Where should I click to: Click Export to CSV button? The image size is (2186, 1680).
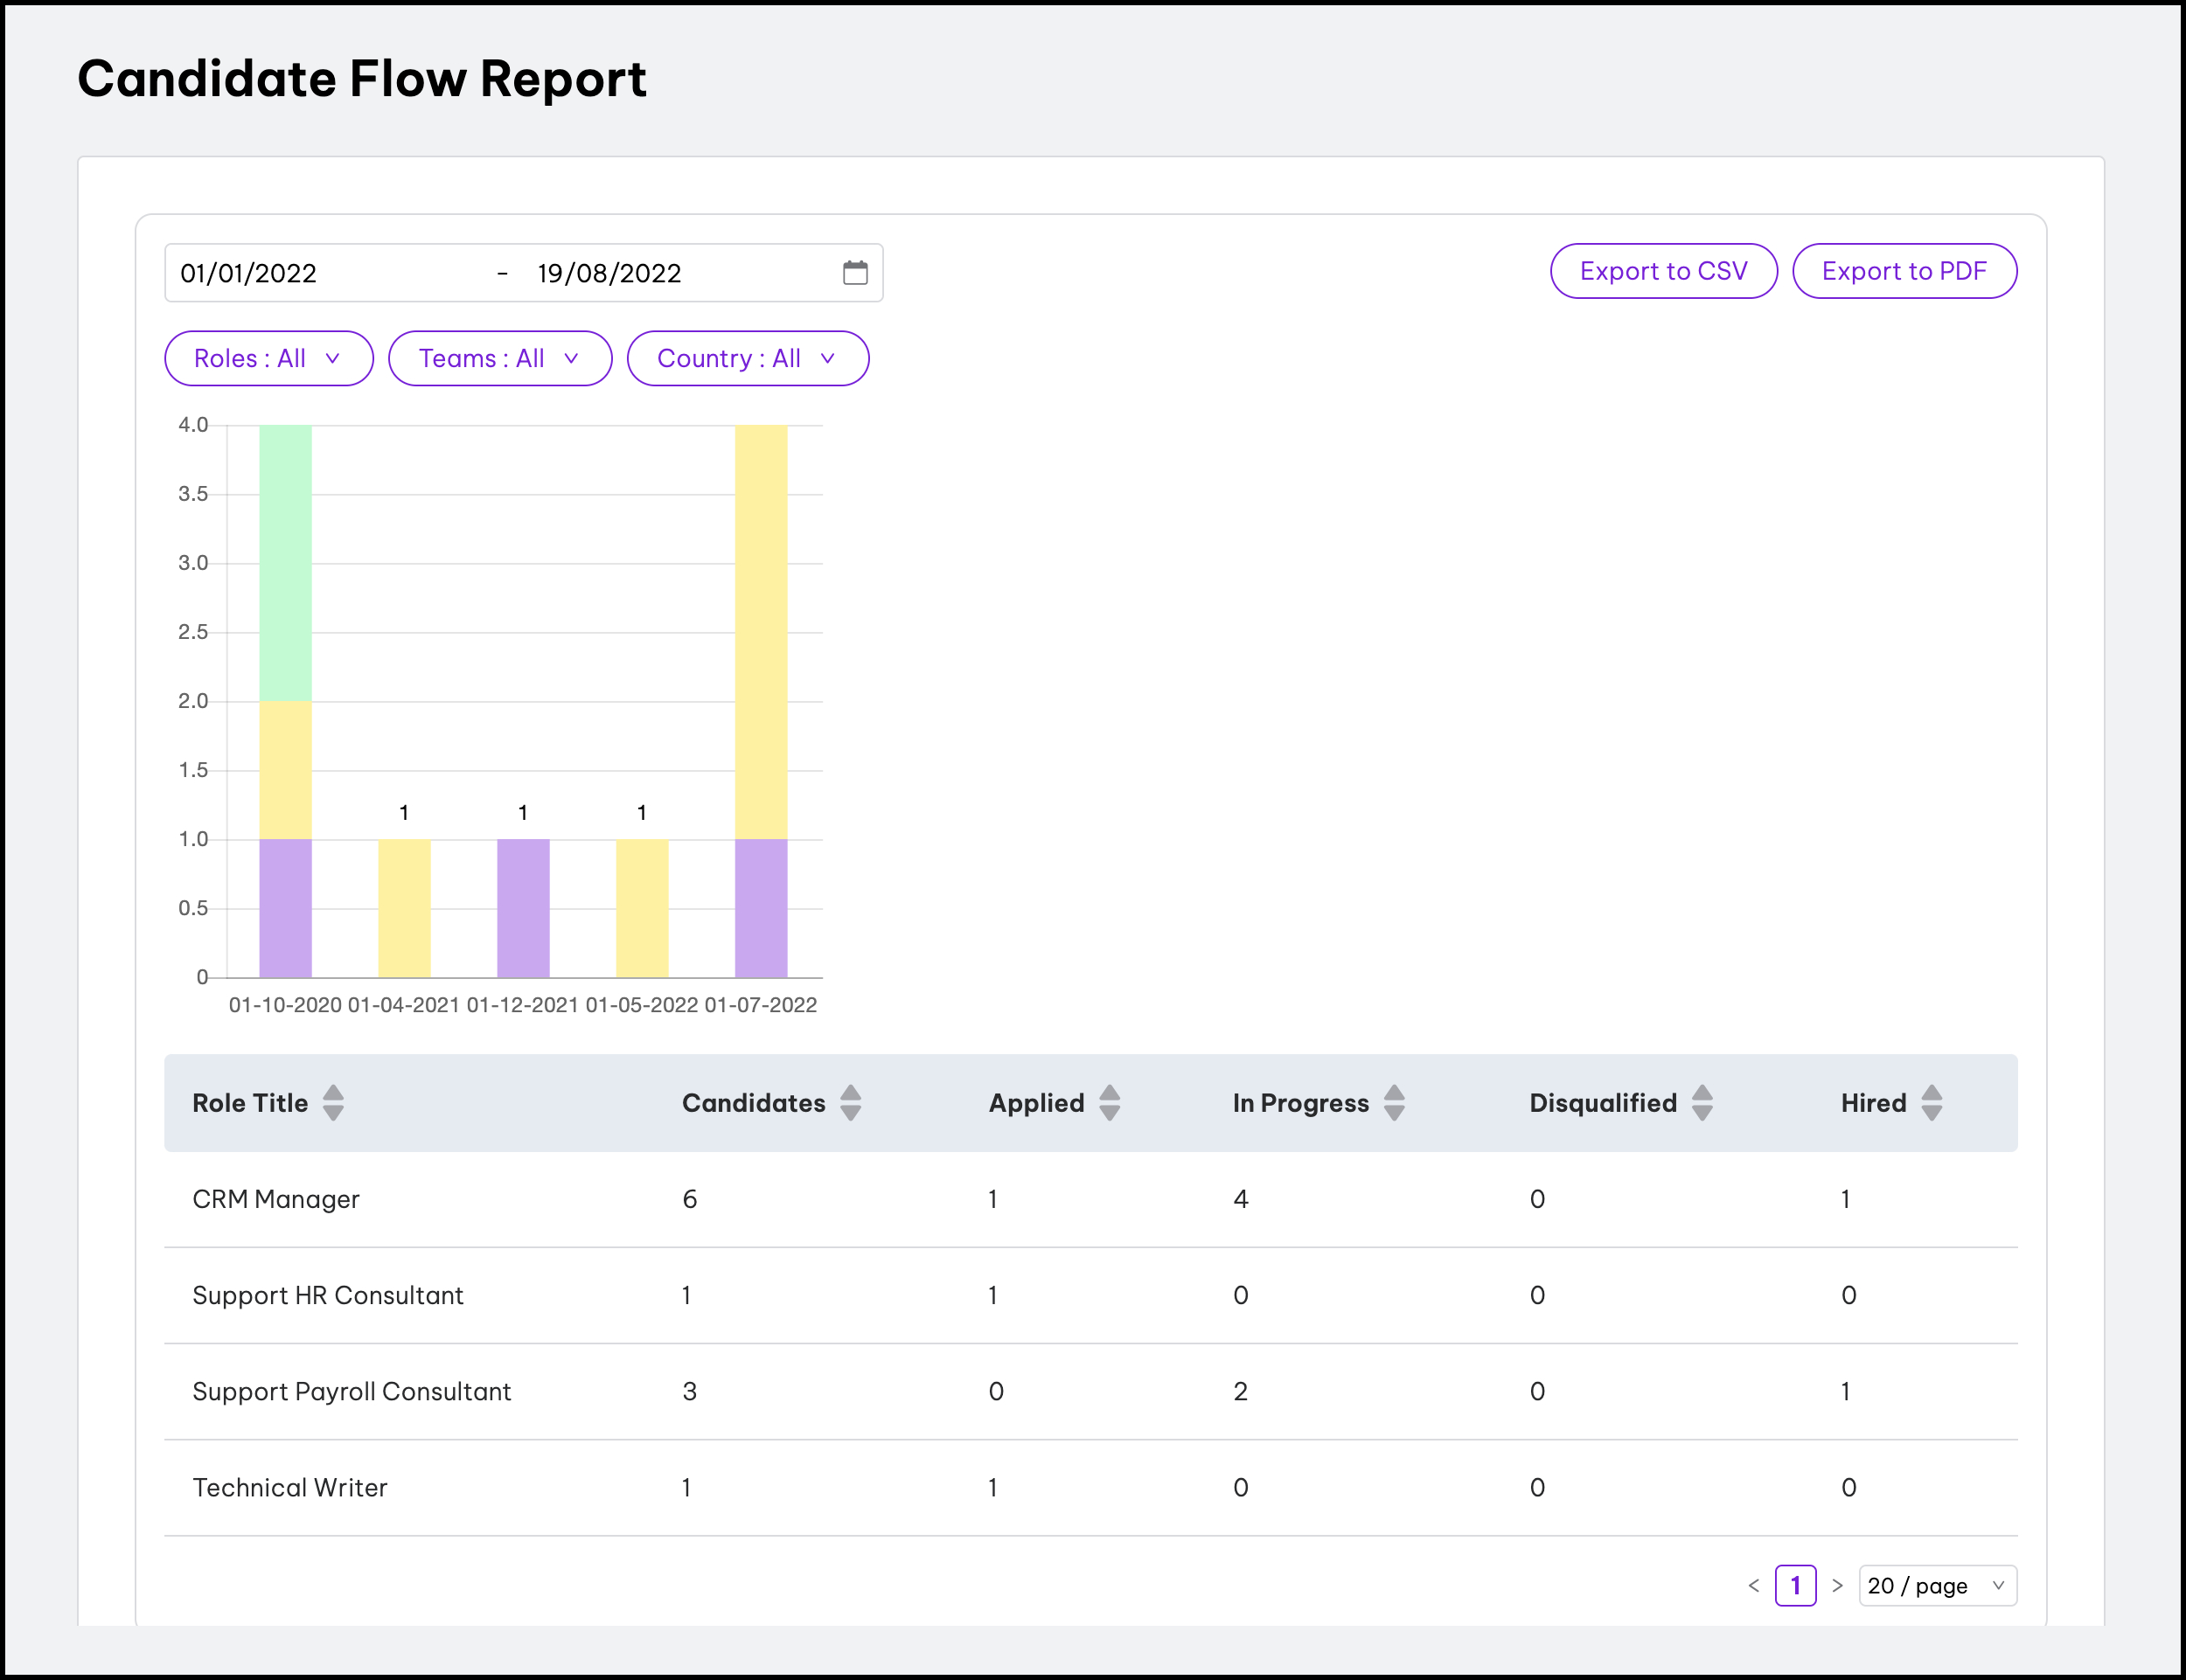point(1663,271)
